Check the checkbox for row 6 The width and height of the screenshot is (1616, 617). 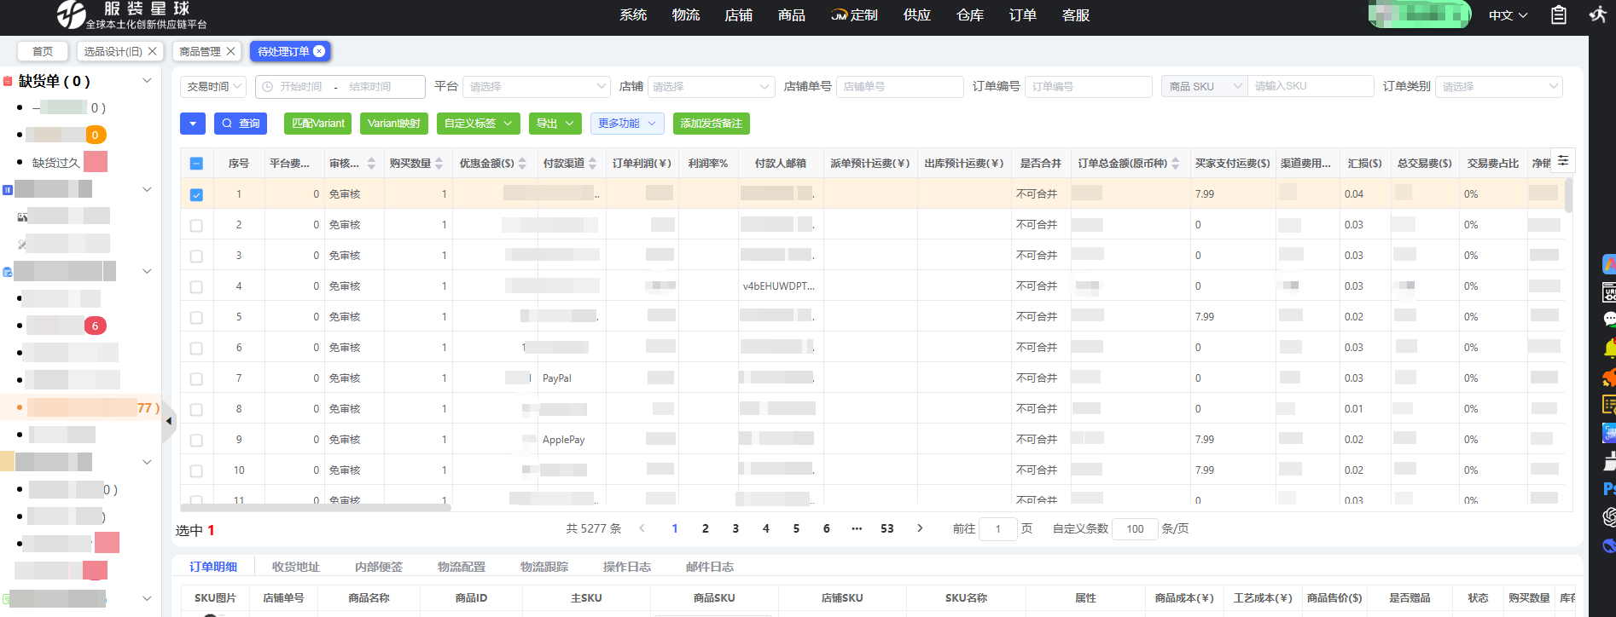[x=196, y=349]
